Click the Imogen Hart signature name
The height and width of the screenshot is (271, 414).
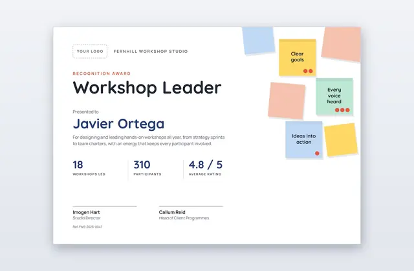pos(86,212)
